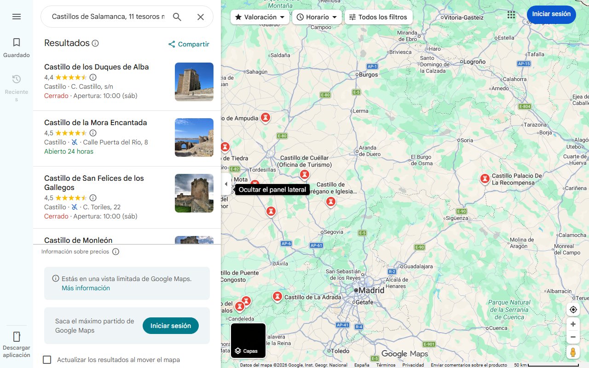Open the Google apps grid

[511, 15]
